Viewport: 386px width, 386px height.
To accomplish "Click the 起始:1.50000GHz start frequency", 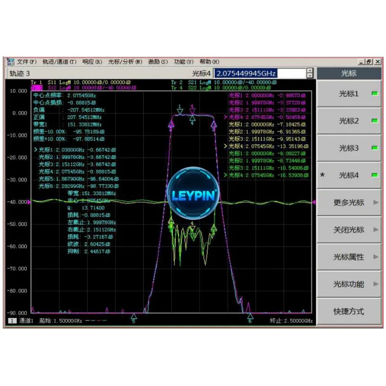I will click(60, 320).
